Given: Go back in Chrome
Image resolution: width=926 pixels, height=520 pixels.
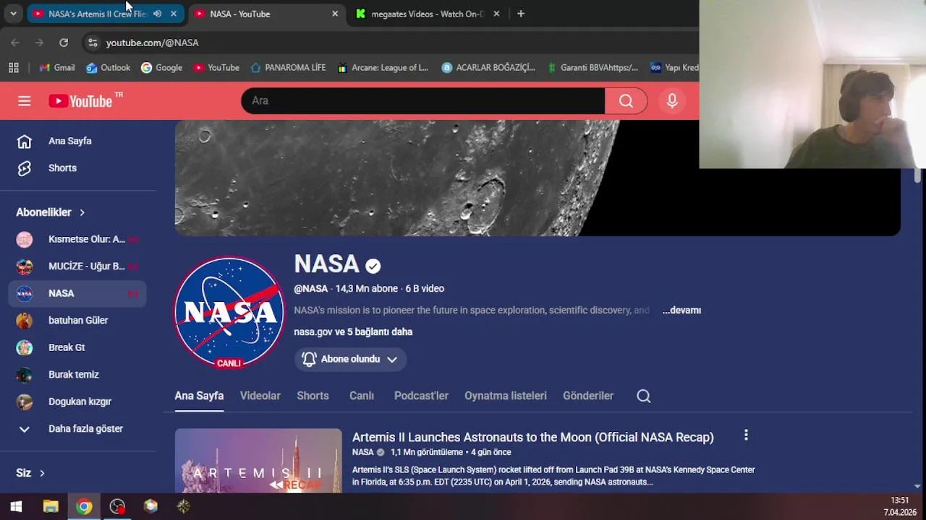Looking at the screenshot, I should 15,43.
